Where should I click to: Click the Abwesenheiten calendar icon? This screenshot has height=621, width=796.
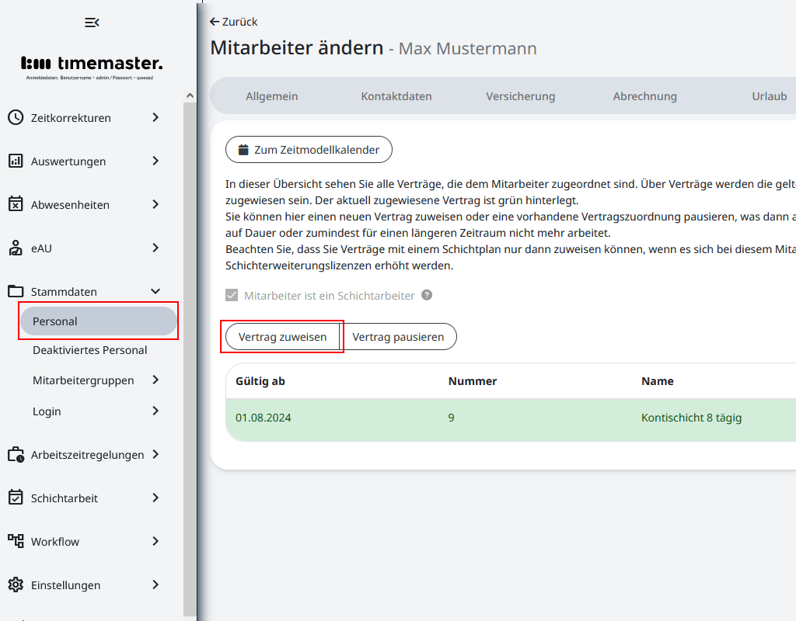tap(16, 205)
